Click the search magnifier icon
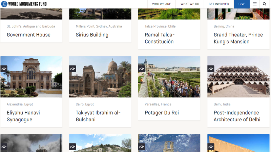 coord(265,4)
